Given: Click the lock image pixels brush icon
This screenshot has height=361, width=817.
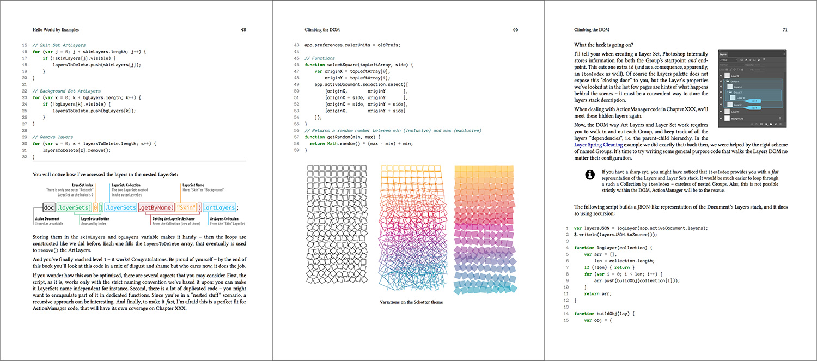Looking at the screenshot, I should 730,70.
